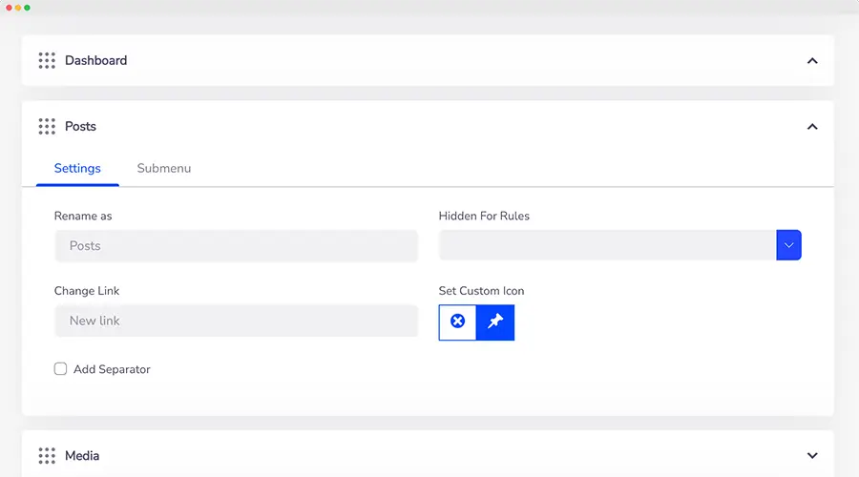This screenshot has width=859, height=477.
Task: Grab the Media drag handle icon
Action: (47, 456)
